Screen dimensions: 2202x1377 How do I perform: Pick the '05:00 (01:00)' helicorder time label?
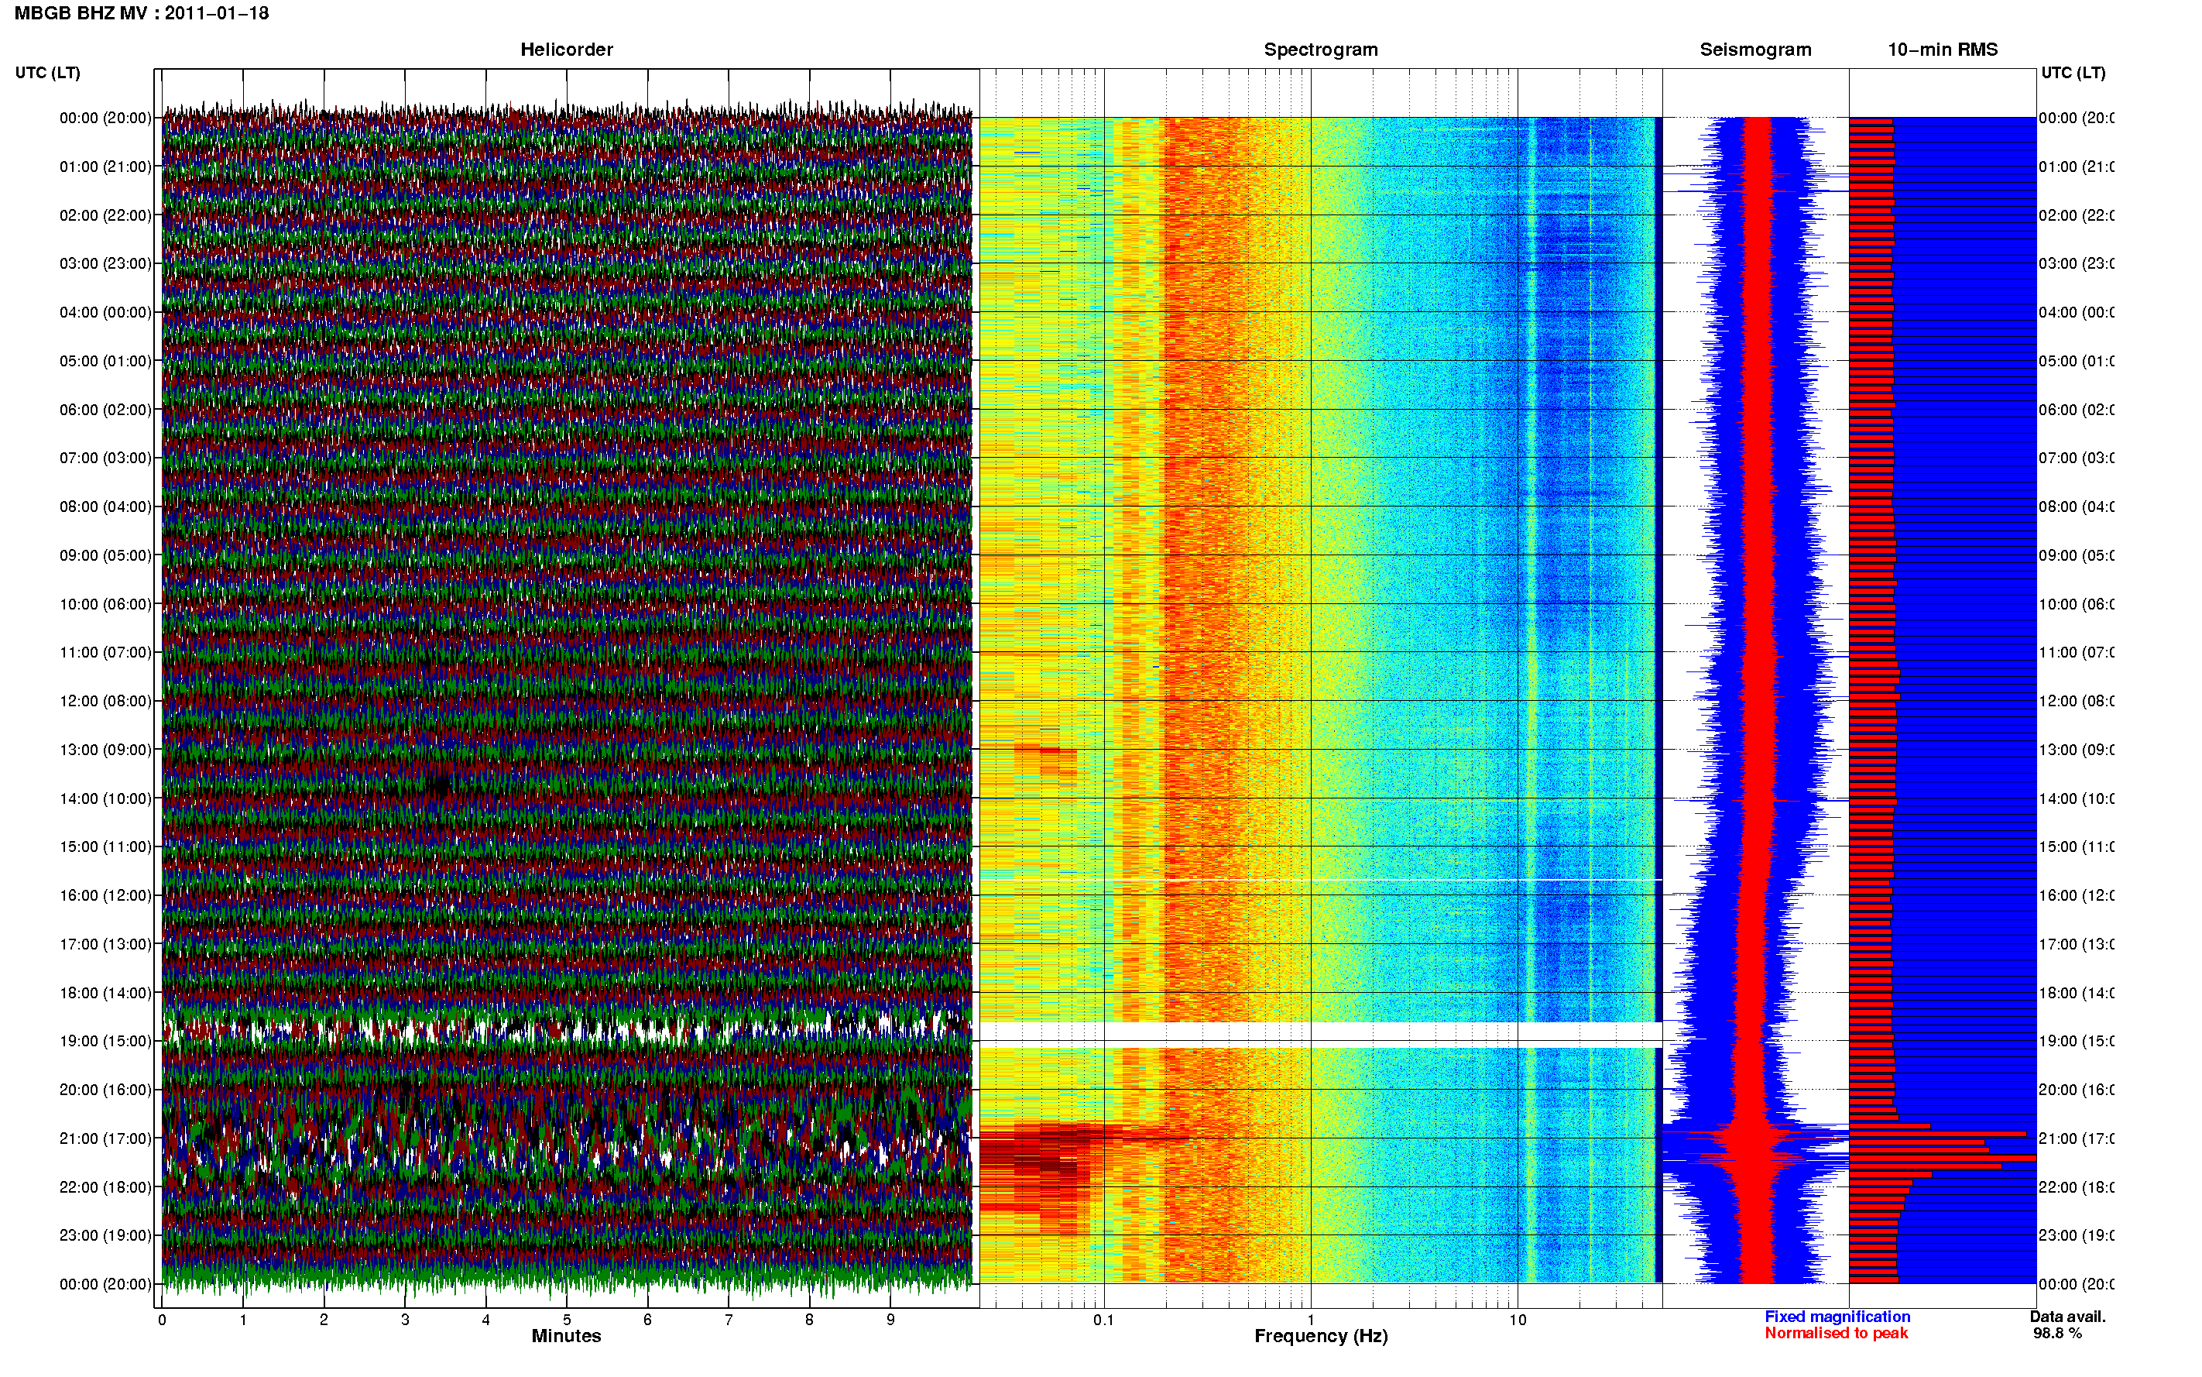point(105,362)
